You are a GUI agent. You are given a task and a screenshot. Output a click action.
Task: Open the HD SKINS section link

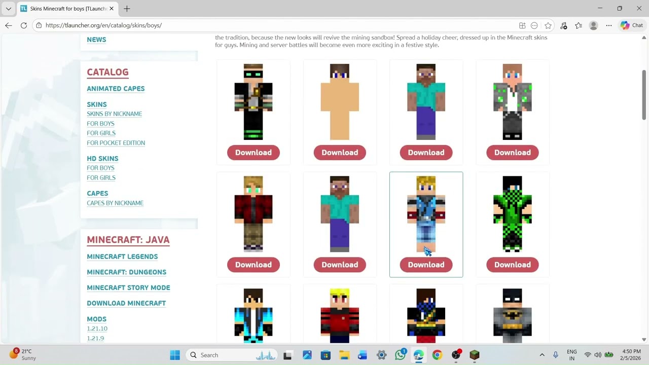[102, 159]
